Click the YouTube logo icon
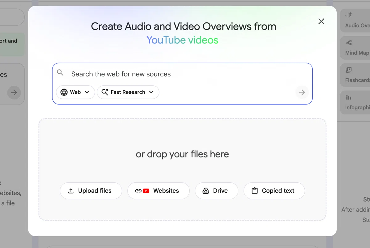The image size is (370, 248). click(x=146, y=191)
